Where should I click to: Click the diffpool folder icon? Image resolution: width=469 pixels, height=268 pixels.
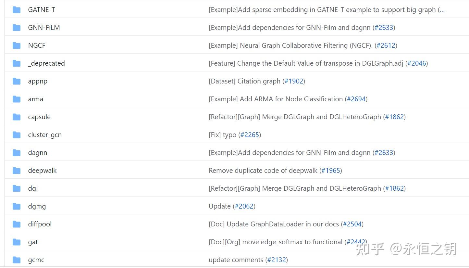click(17, 224)
